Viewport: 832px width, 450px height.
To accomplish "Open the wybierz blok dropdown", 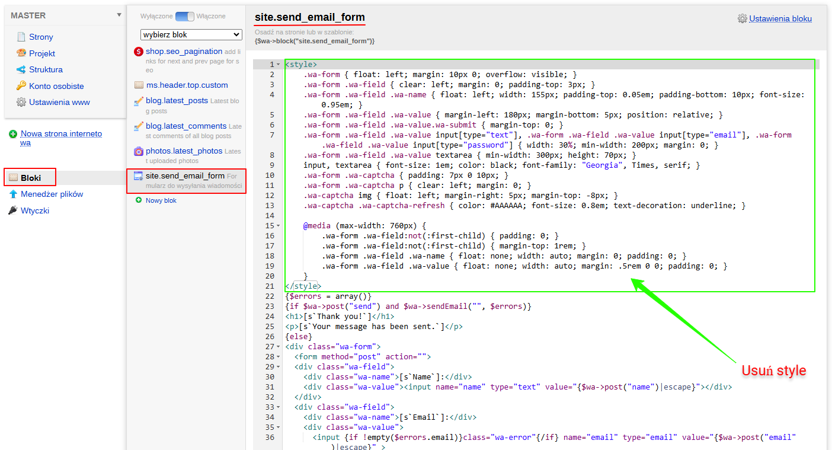I will click(x=191, y=34).
